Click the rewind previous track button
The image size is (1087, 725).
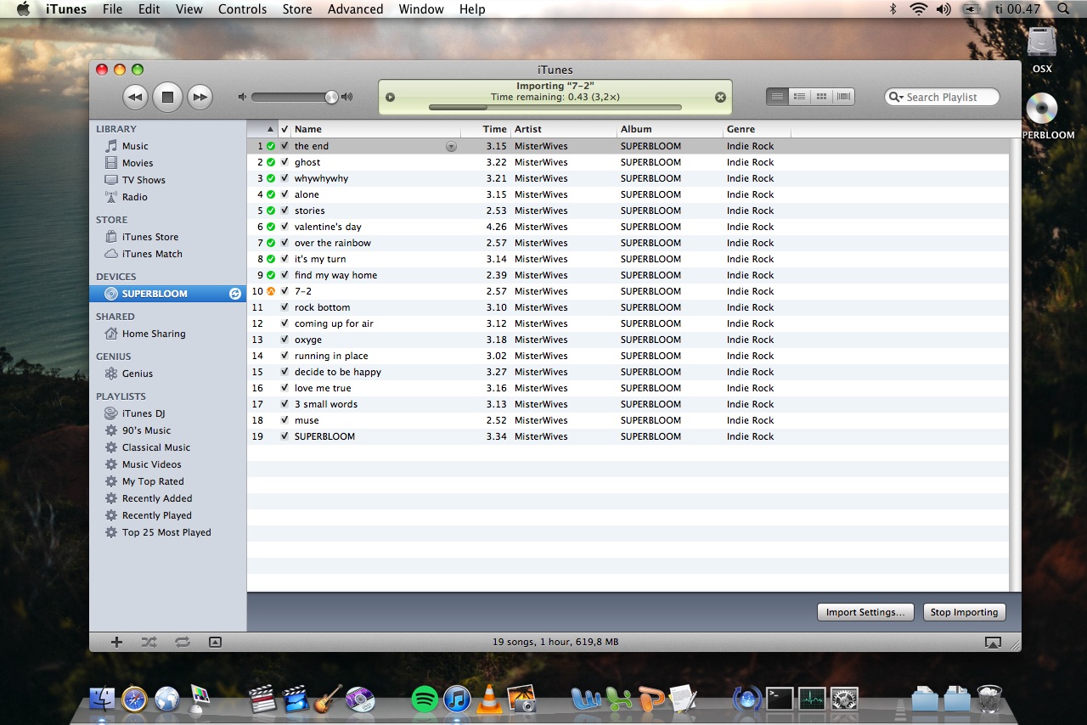point(135,98)
